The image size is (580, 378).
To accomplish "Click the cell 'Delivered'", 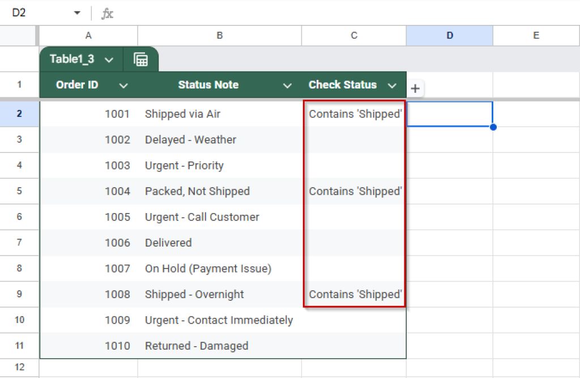I will coord(219,243).
